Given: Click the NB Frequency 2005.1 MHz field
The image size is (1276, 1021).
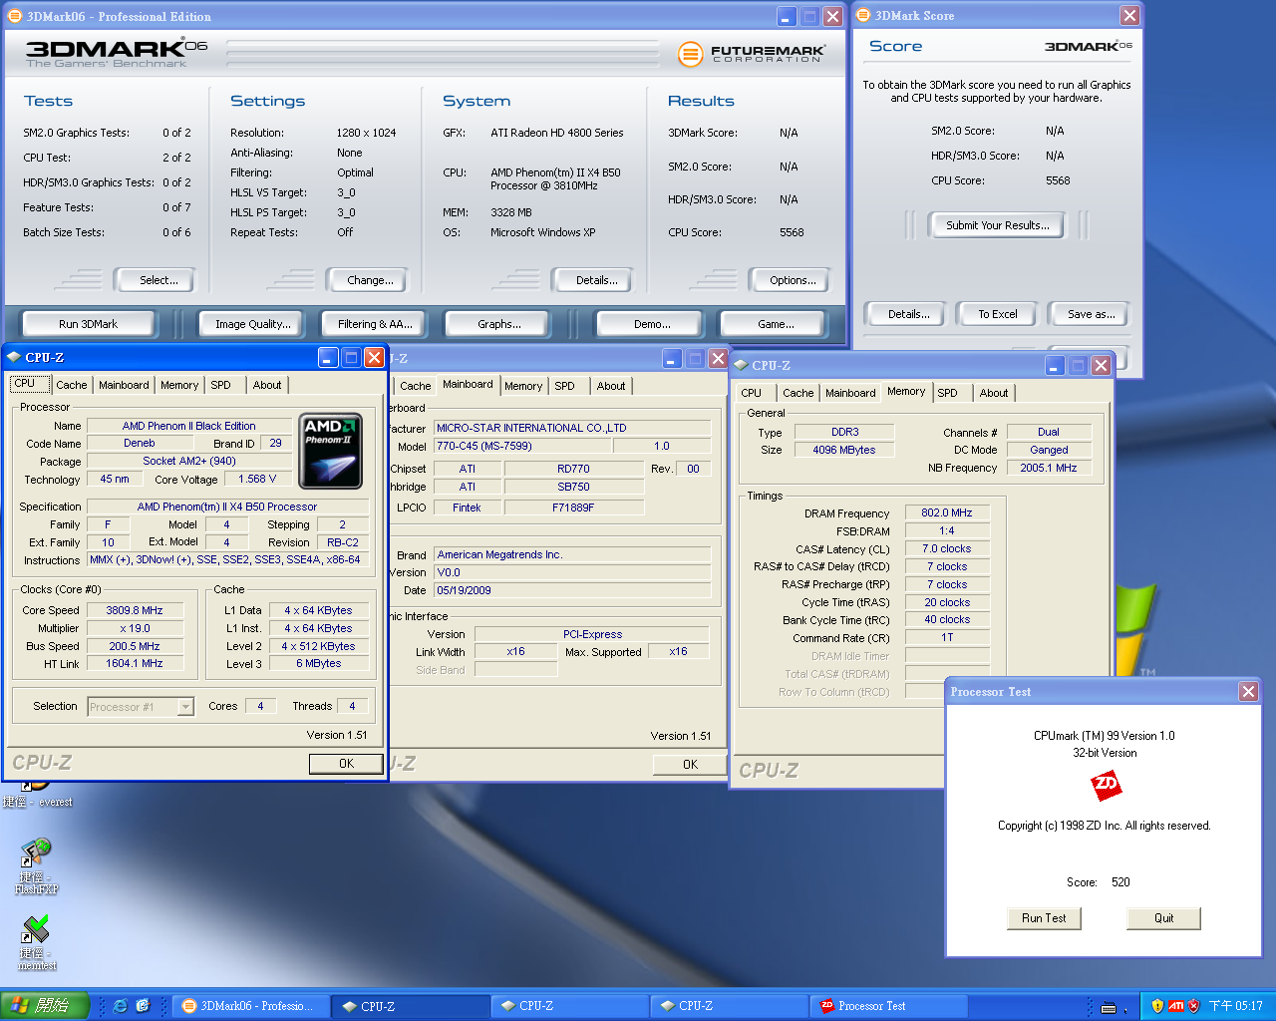Looking at the screenshot, I should [x=1049, y=468].
